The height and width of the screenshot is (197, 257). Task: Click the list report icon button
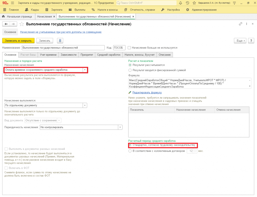(60, 40)
